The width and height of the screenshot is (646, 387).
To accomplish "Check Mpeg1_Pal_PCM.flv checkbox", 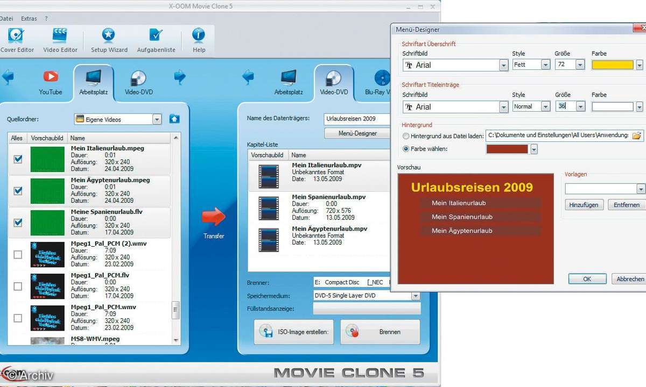I will click(18, 286).
